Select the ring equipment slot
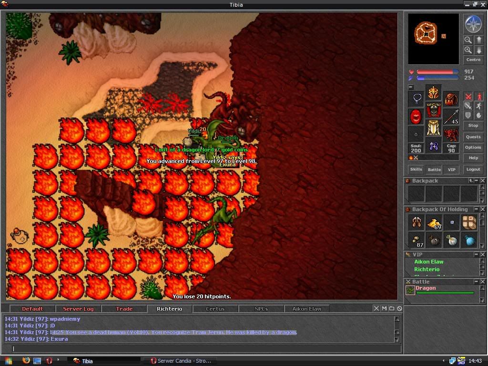This screenshot has width=488, height=366. [x=416, y=134]
